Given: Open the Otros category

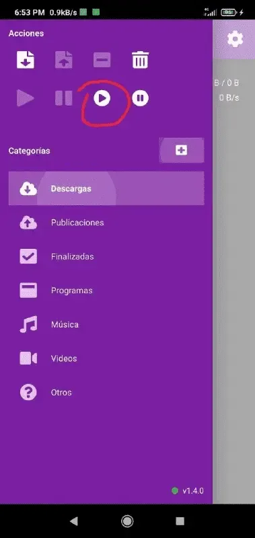Looking at the screenshot, I should pyautogui.click(x=106, y=393).
